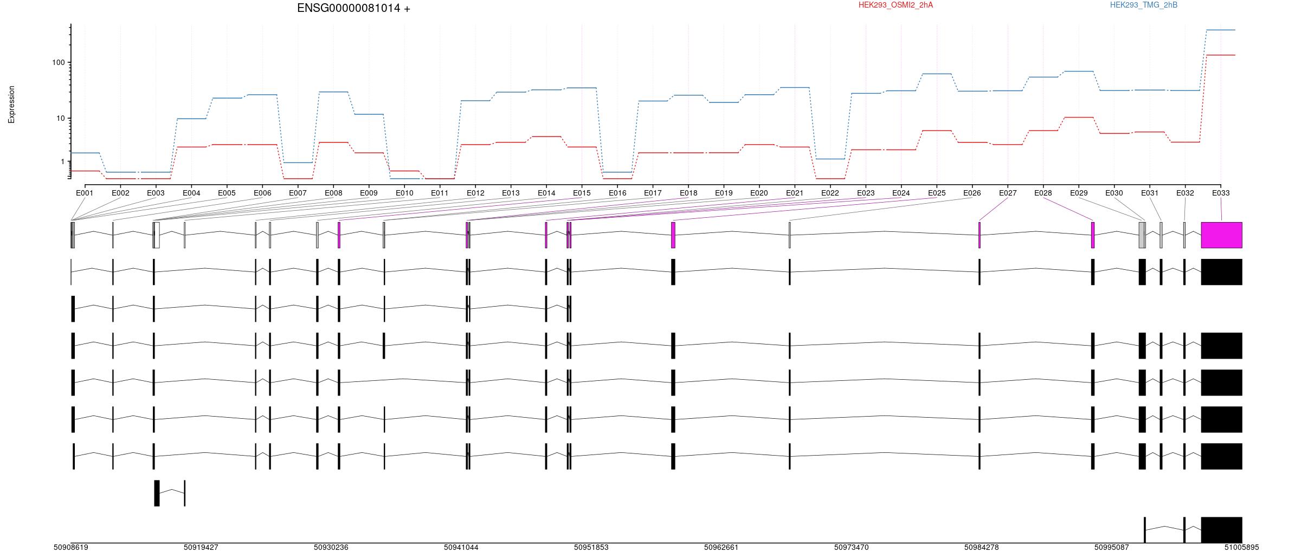Click exon label E012
This screenshot has height=558, width=1301.
coord(475,193)
